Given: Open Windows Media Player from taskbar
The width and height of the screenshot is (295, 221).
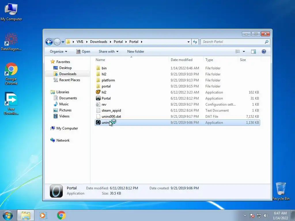Looking at the screenshot, I should pyautogui.click(x=43, y=215).
